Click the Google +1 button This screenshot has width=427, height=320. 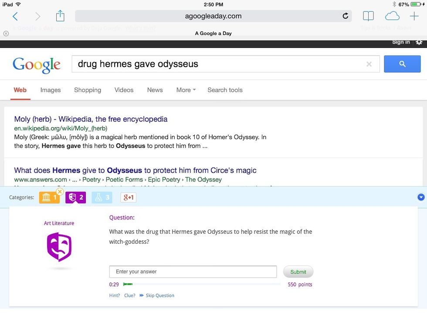128,198
